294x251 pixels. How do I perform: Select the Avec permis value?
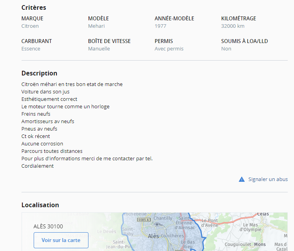pos(169,49)
